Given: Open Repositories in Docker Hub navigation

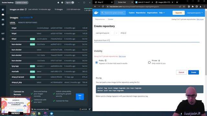Looking at the screenshot, I should coord(141,13).
